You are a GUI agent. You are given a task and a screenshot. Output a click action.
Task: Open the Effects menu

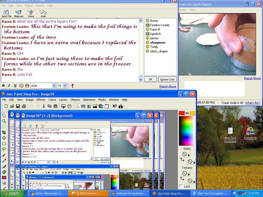pos(41,100)
